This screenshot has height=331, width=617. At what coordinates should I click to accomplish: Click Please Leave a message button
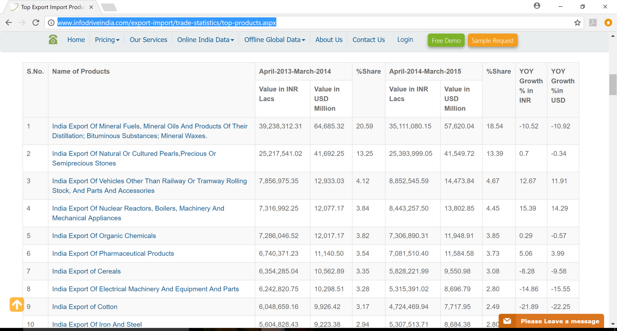click(551, 321)
